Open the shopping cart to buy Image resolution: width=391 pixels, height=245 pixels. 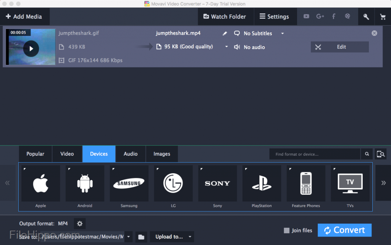(x=383, y=17)
